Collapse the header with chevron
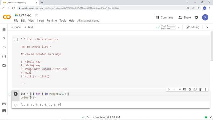213x120 pixels. pos(207,27)
